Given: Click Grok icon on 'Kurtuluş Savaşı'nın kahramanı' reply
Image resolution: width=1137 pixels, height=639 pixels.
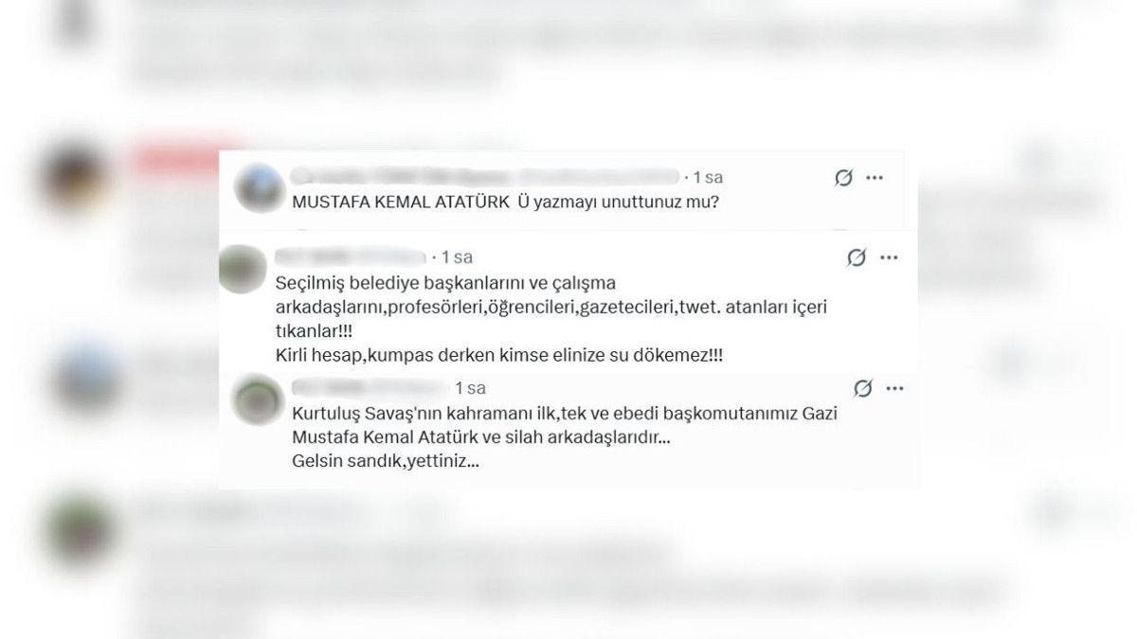Looking at the screenshot, I should [862, 388].
